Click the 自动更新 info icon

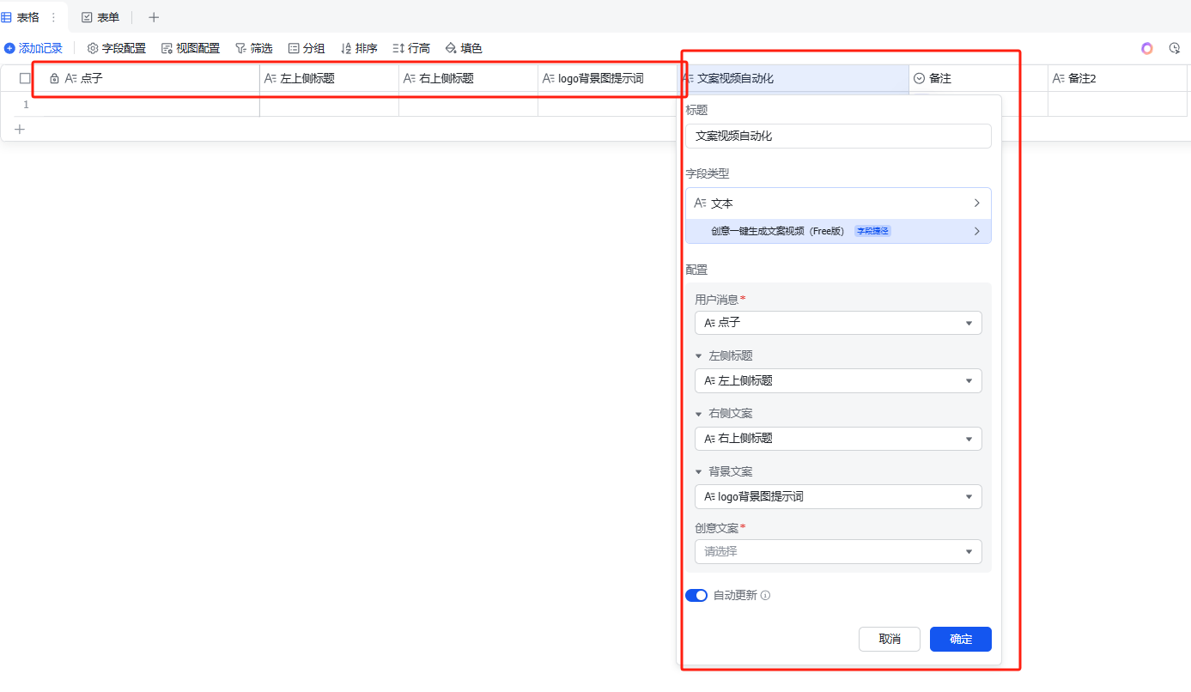click(766, 595)
